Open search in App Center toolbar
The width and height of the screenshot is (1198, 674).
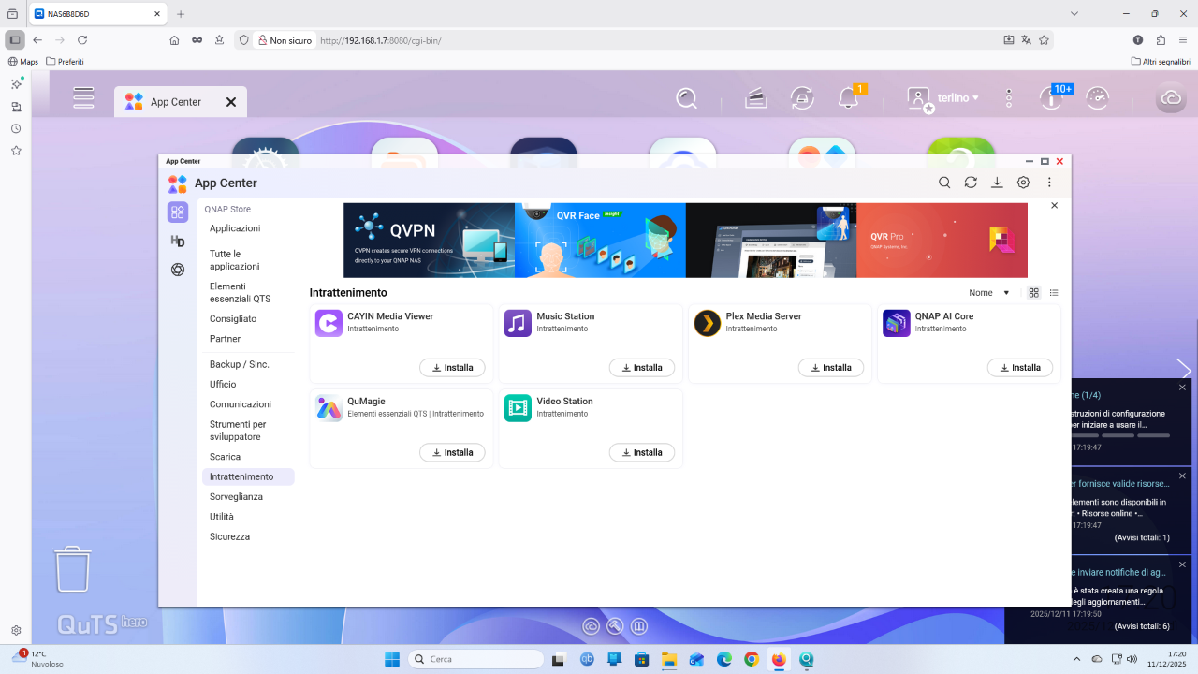[944, 183]
